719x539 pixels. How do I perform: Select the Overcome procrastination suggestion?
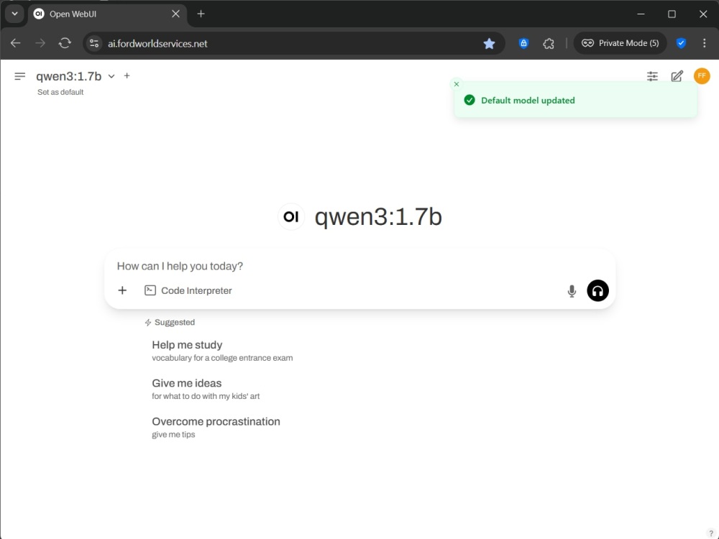click(x=216, y=427)
